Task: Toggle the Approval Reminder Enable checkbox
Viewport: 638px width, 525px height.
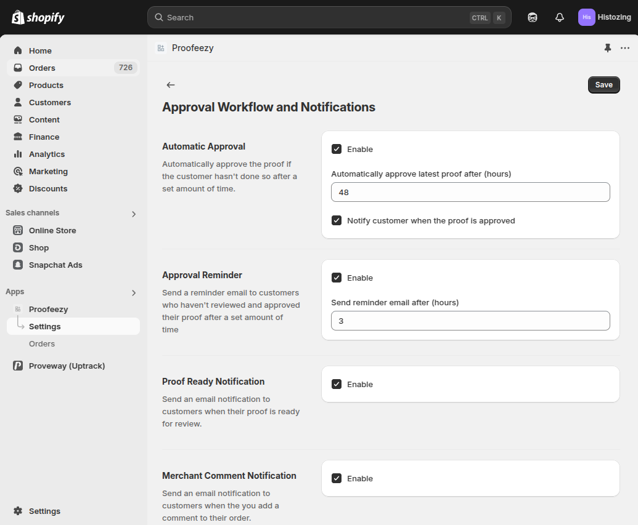Action: pos(337,278)
